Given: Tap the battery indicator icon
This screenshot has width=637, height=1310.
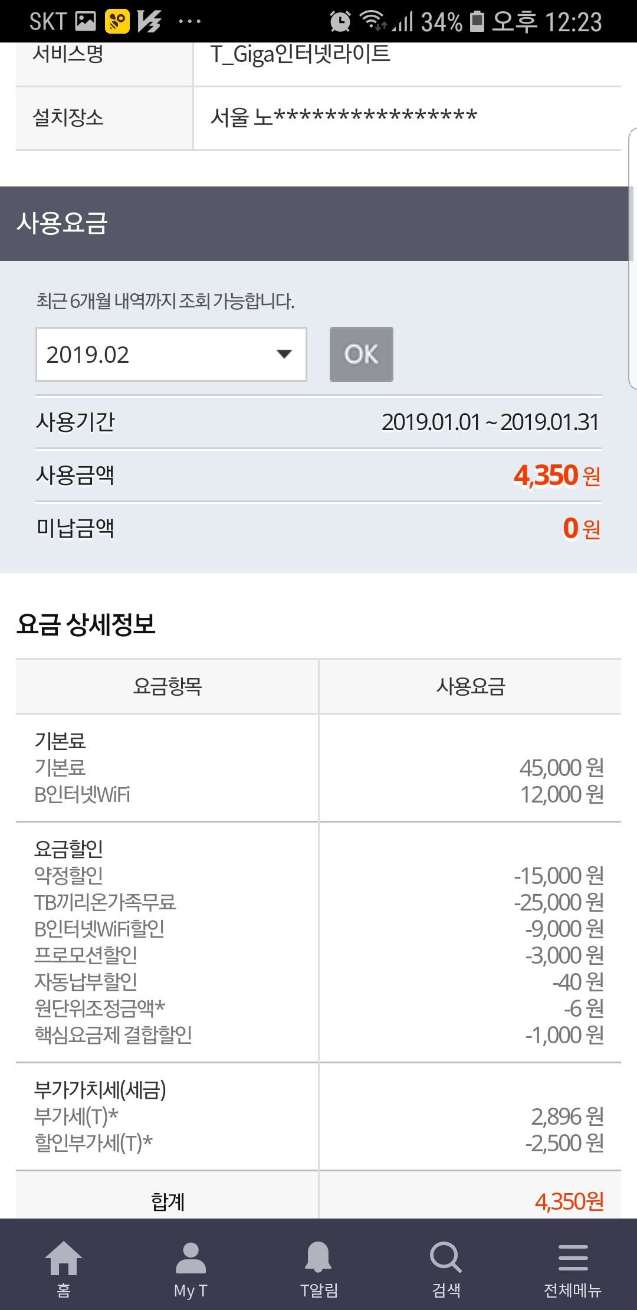Looking at the screenshot, I should [477, 22].
